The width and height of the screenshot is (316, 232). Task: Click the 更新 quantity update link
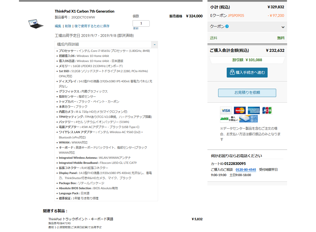(x=136, y=28)
